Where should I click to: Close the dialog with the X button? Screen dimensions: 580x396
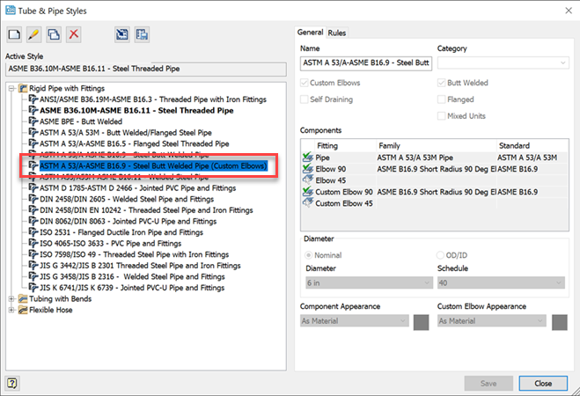tap(569, 11)
